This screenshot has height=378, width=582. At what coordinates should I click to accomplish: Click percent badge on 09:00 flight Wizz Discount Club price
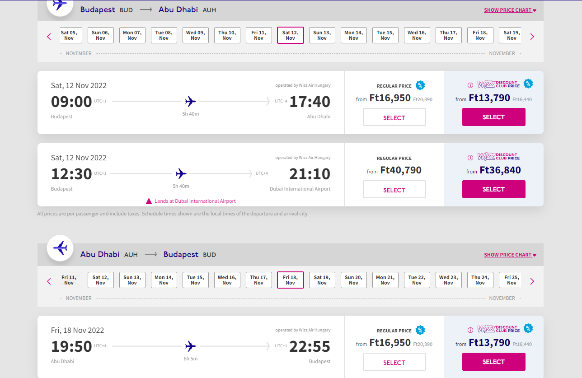coord(528,84)
